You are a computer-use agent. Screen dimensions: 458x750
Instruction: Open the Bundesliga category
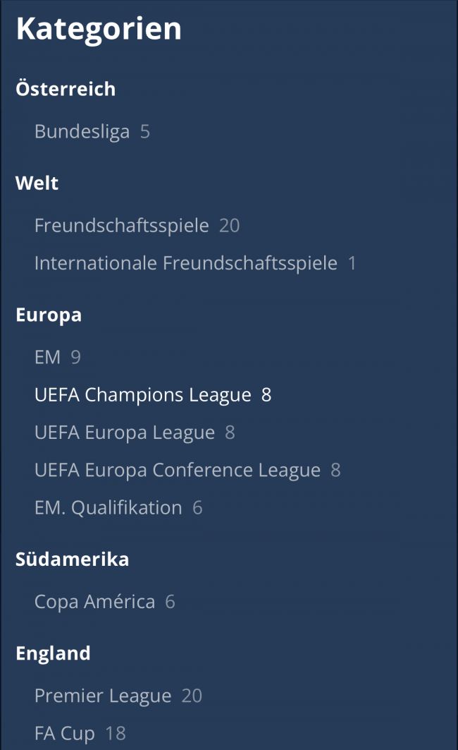[82, 132]
